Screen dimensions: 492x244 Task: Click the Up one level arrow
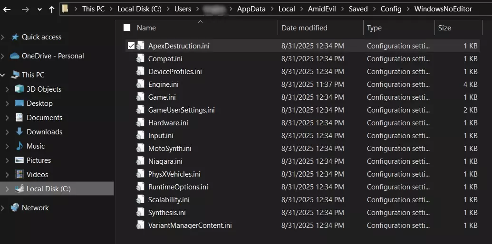tap(52, 9)
